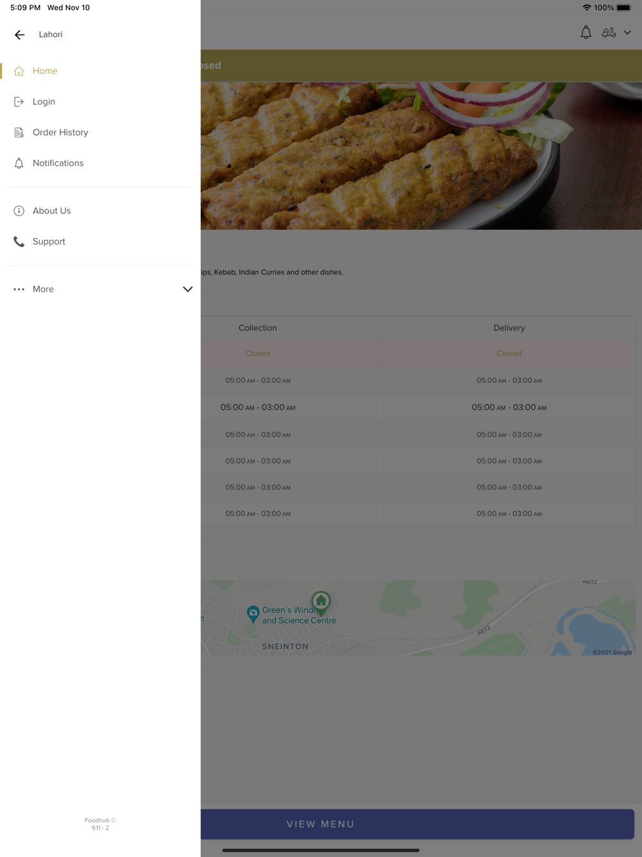Click Closed status under Delivery
Viewport: 642px width, 857px height.
(509, 353)
